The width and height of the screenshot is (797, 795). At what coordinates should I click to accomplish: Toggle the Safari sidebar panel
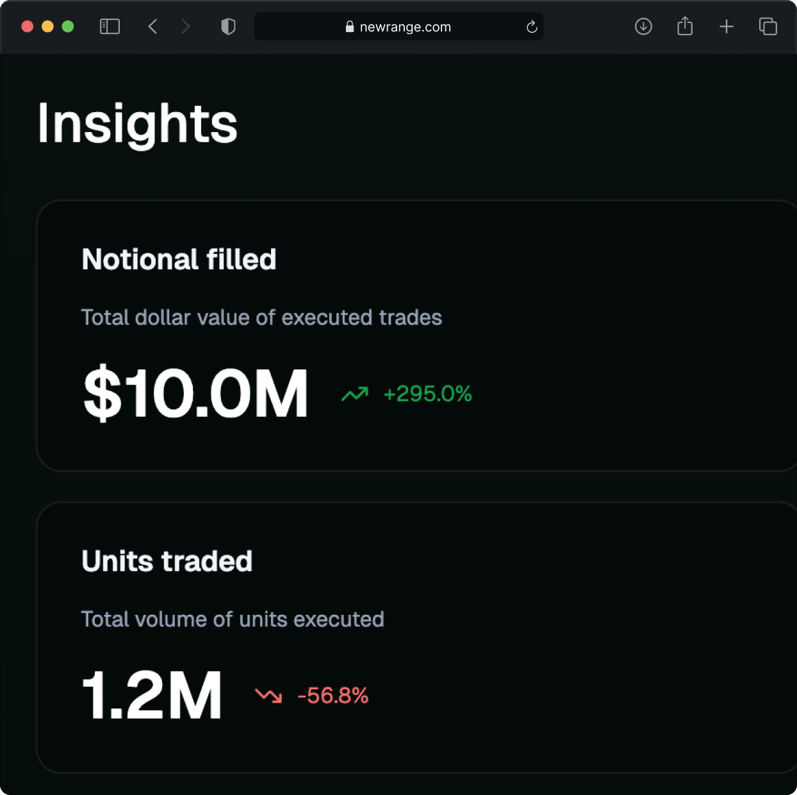110,26
